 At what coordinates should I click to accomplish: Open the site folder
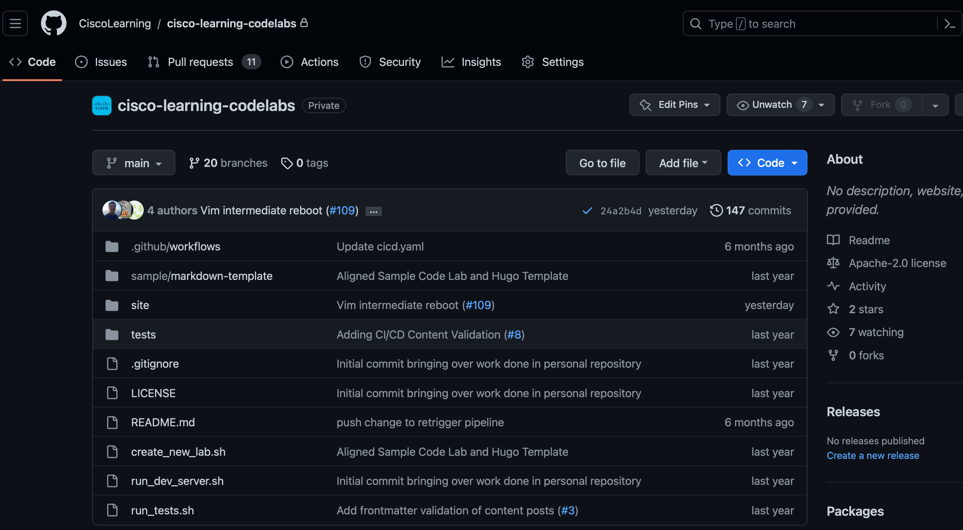click(140, 305)
